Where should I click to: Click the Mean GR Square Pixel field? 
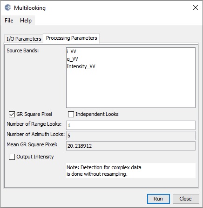[131, 146]
